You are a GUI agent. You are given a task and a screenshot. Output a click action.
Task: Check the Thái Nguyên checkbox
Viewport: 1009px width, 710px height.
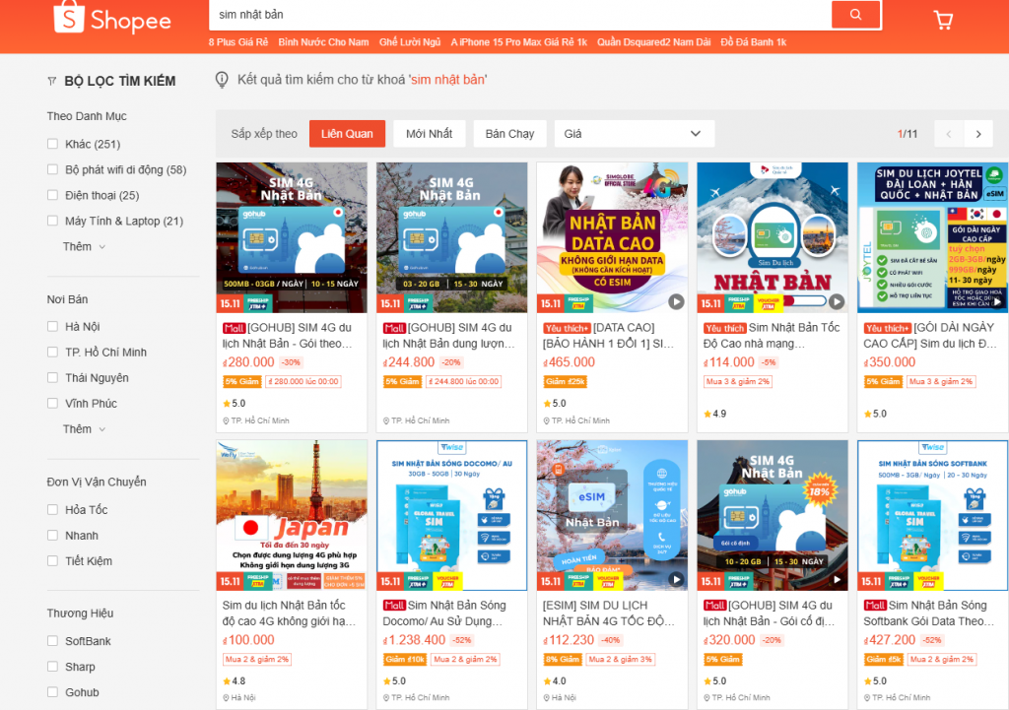pyautogui.click(x=53, y=377)
